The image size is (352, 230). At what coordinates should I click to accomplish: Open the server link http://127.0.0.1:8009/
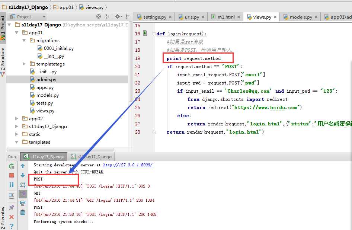pos(128,165)
